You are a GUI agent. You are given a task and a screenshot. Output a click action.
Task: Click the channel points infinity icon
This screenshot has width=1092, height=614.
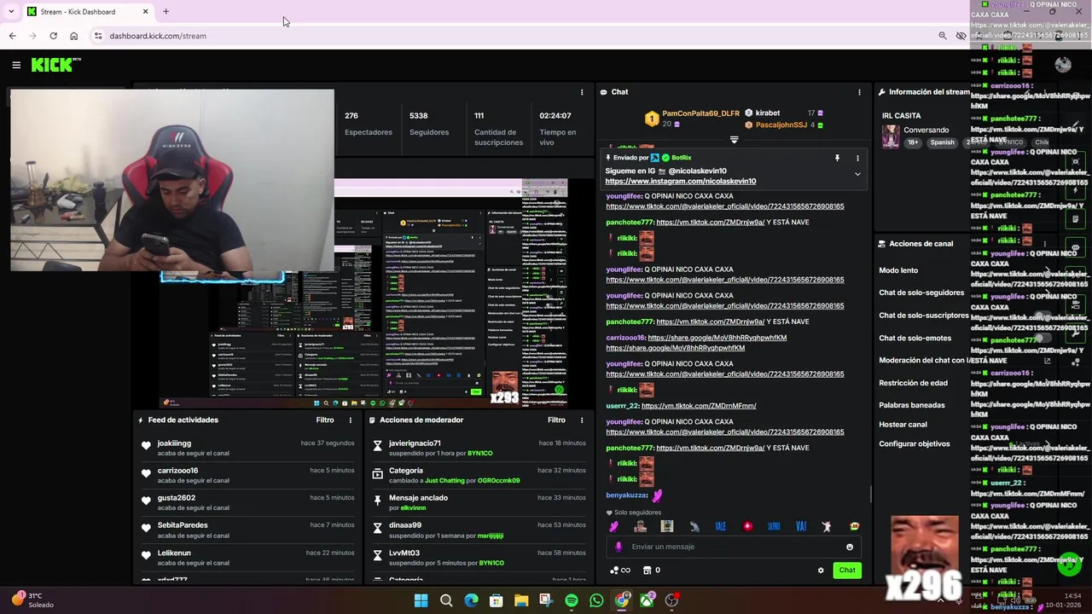[620, 571]
